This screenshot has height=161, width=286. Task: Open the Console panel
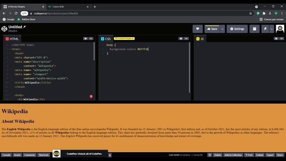coord(6,155)
